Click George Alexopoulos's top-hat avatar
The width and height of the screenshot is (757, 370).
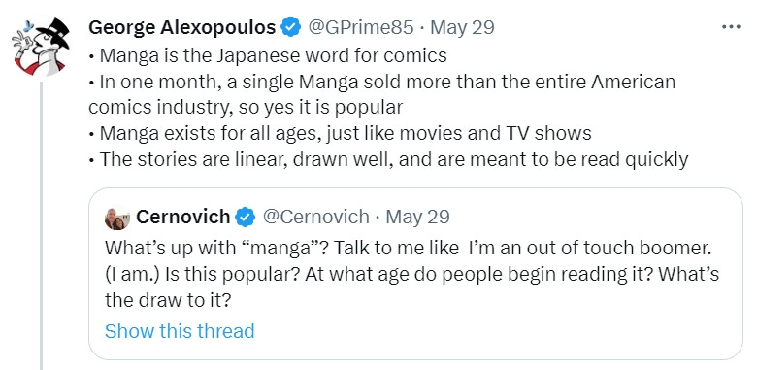coord(41,47)
